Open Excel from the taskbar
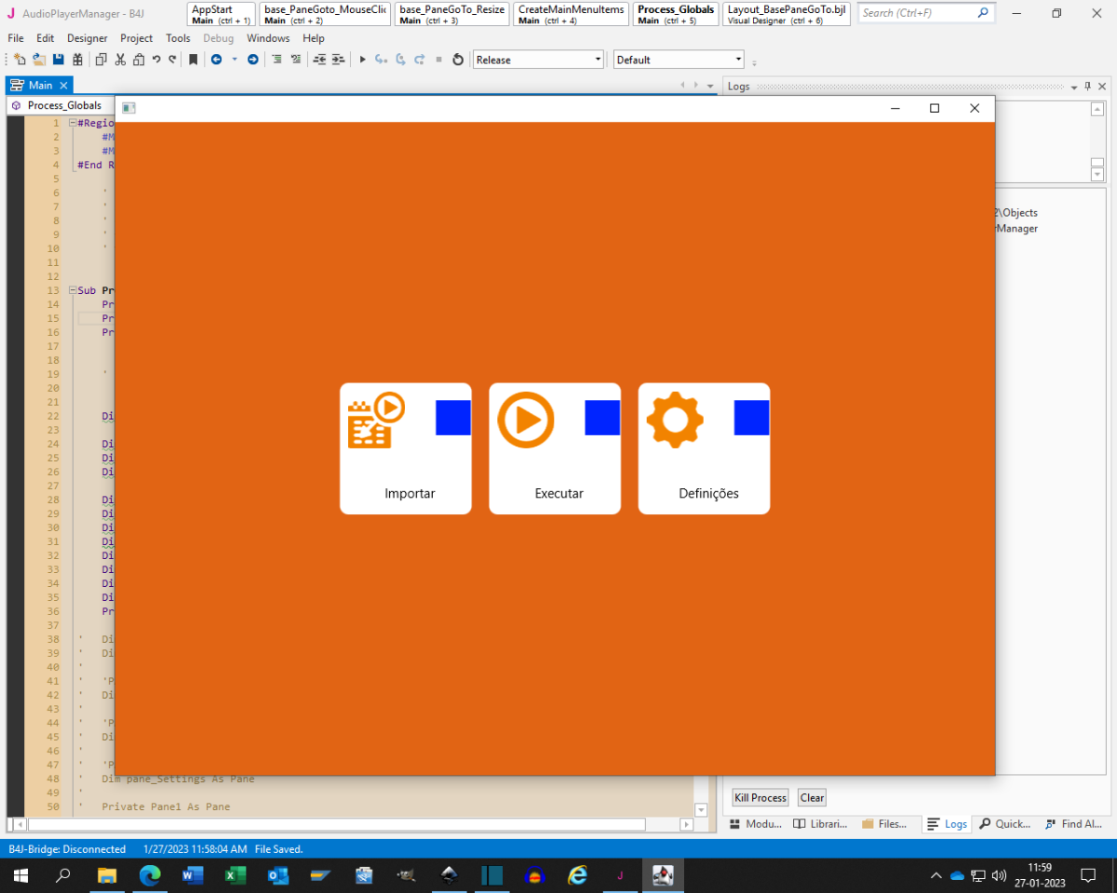 tap(235, 875)
